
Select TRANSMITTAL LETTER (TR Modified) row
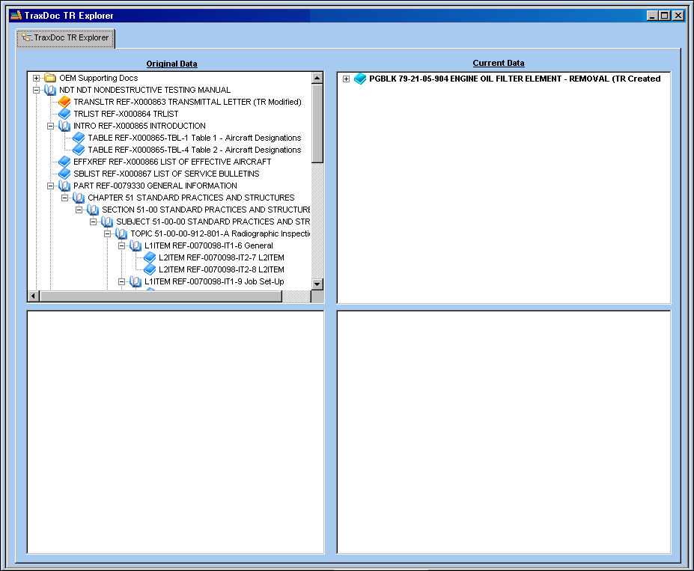(x=187, y=102)
